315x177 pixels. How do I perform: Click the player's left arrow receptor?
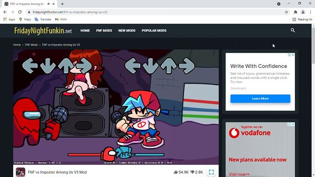[132, 65]
